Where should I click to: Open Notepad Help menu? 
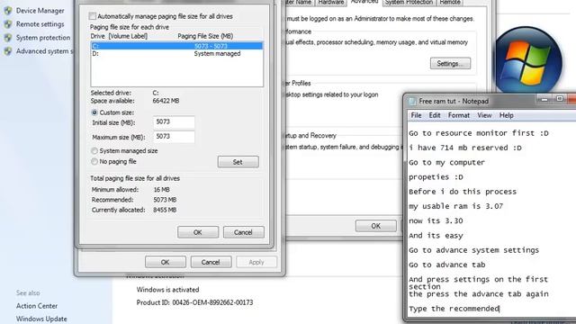tap(506, 115)
